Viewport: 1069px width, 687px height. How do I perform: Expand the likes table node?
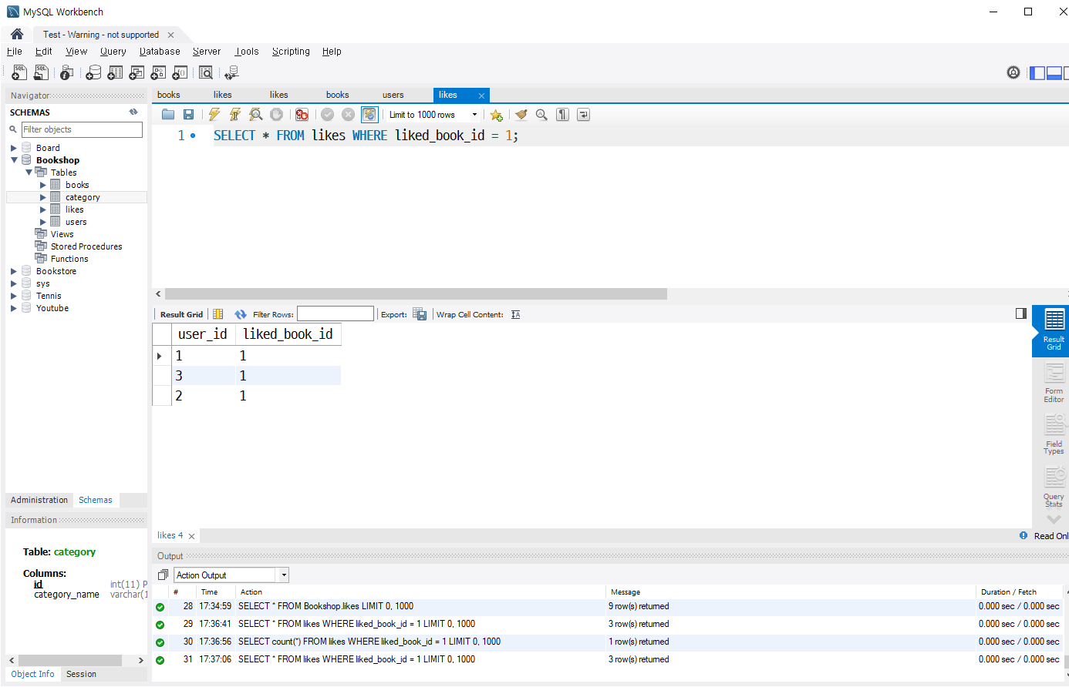point(43,209)
